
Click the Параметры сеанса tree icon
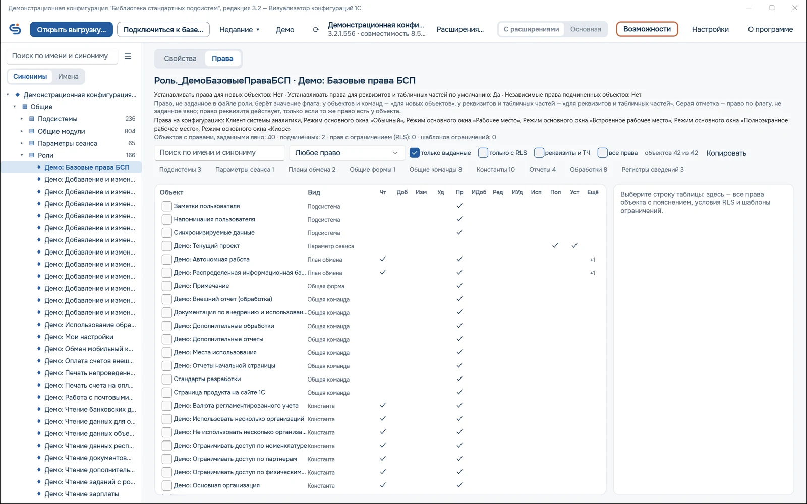(32, 143)
